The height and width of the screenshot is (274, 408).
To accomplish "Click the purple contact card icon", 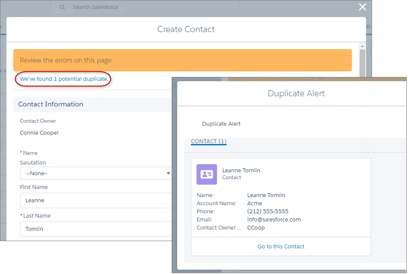I will click(207, 174).
